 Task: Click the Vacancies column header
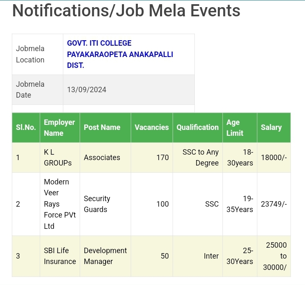(x=152, y=127)
